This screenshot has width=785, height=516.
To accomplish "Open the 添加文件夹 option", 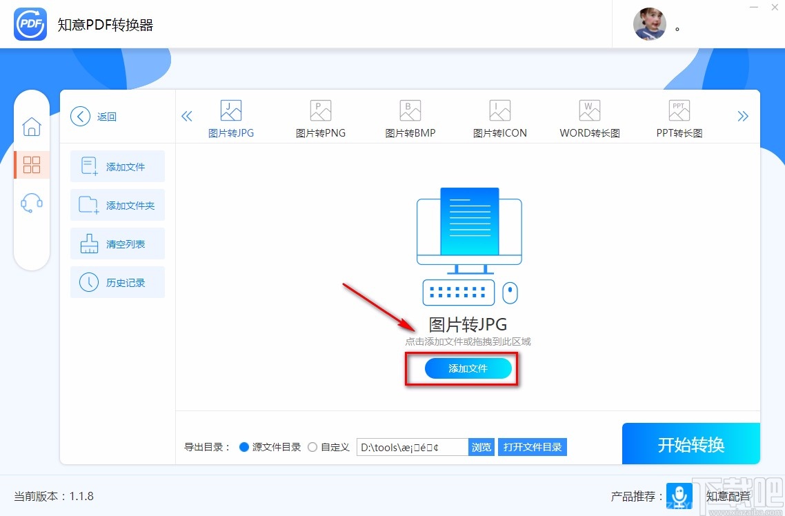I will point(117,205).
